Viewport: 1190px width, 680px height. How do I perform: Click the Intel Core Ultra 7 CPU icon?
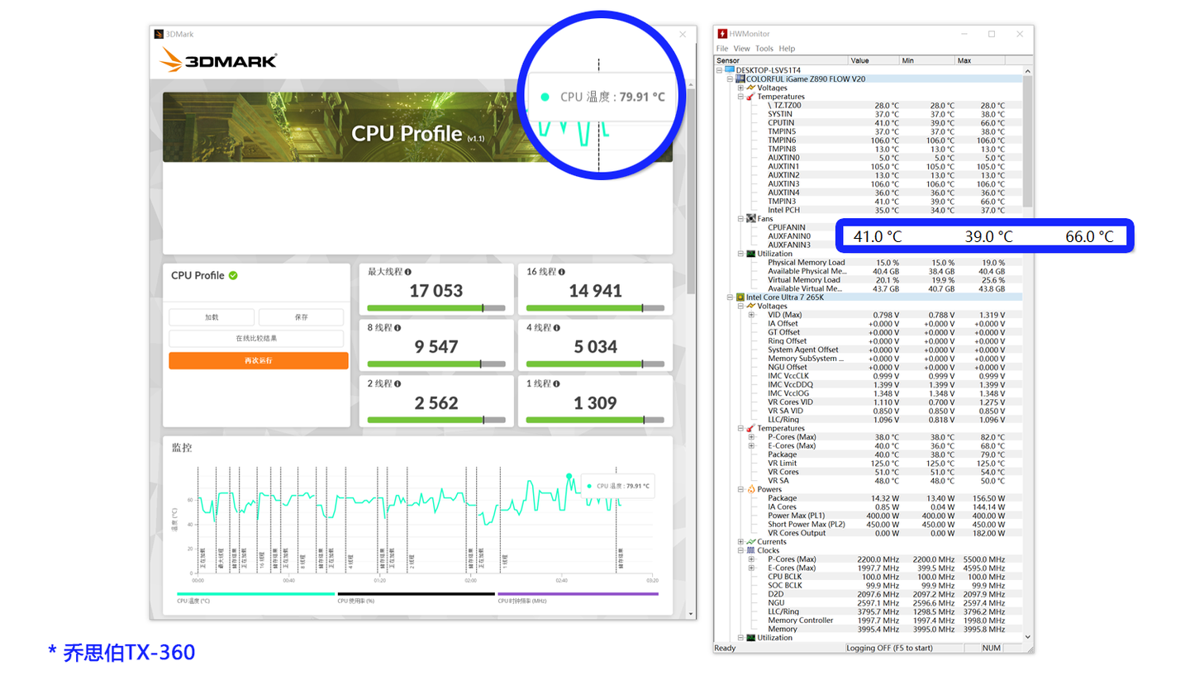tap(740, 297)
